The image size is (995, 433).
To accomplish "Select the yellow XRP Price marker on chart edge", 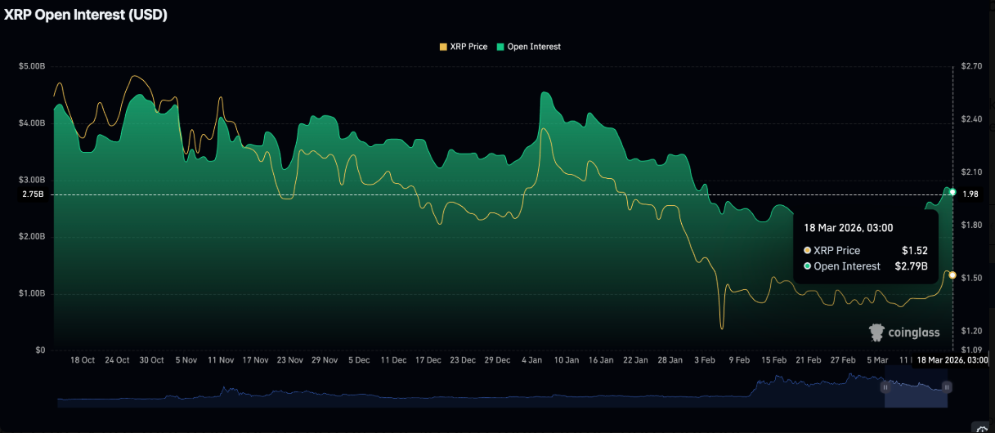I will 952,275.
